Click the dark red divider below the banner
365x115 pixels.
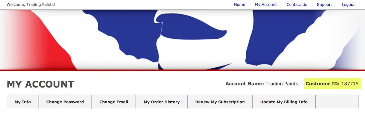click(182, 70)
